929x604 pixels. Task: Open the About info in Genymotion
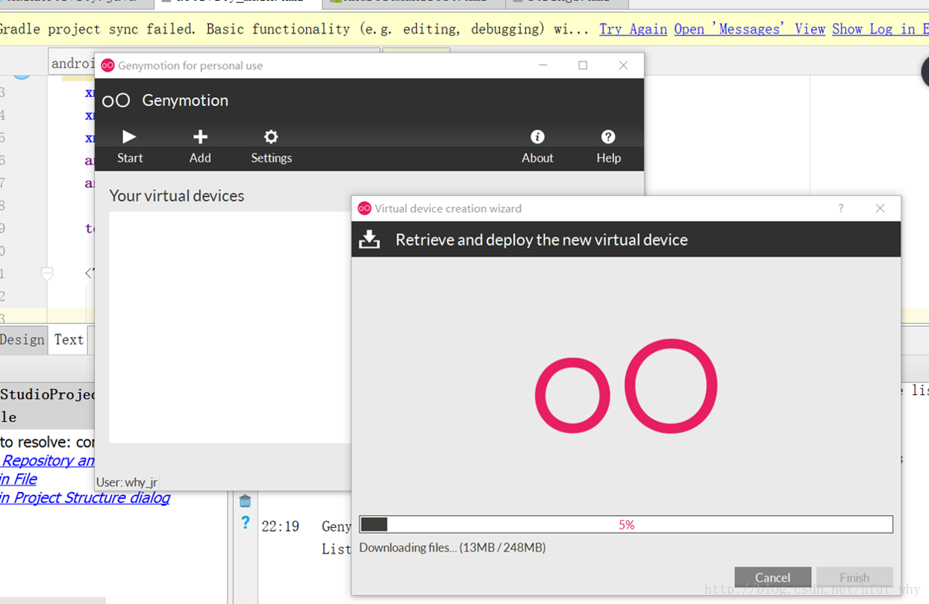coord(537,146)
